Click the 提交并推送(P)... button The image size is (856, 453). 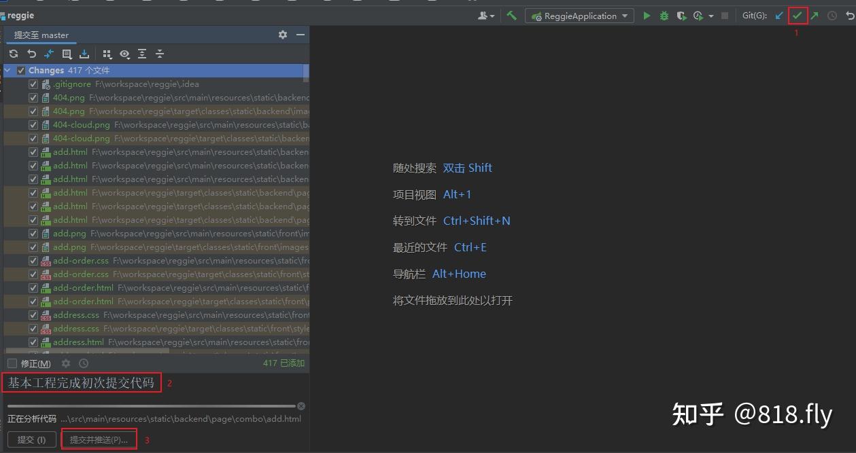coord(99,439)
